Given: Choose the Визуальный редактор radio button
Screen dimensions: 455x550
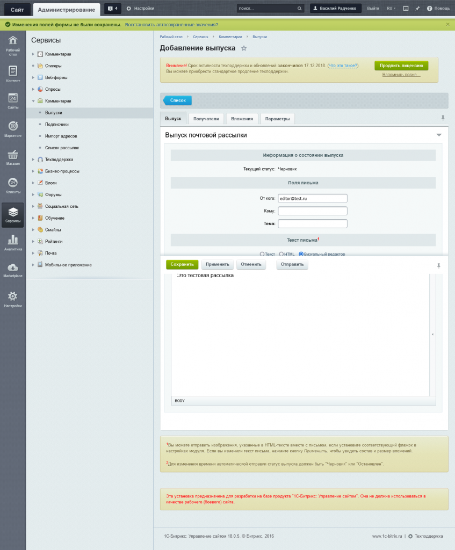Looking at the screenshot, I should [301, 254].
